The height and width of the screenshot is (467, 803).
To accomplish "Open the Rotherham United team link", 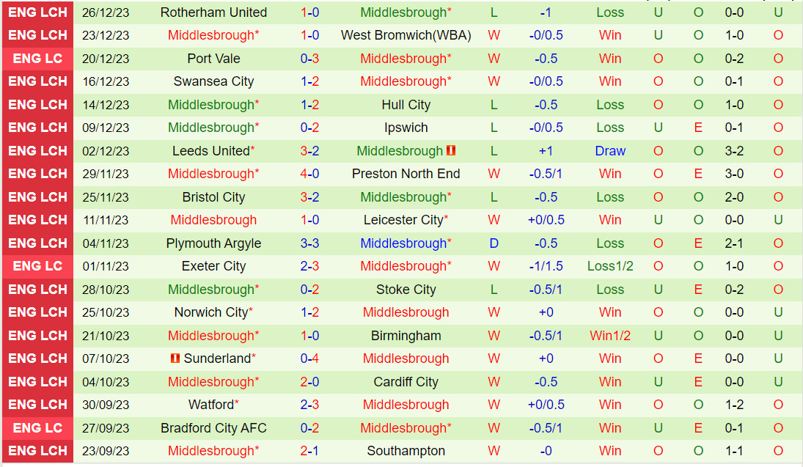I will click(x=213, y=12).
